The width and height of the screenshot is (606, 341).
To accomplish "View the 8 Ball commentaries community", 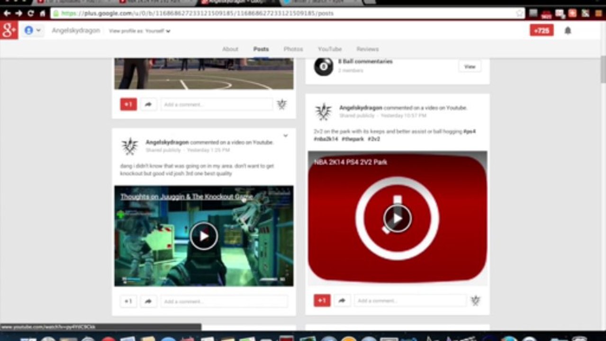I will pos(470,66).
